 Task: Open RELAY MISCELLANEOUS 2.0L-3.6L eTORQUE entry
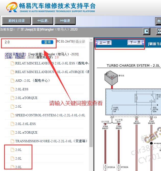coord(52,72)
